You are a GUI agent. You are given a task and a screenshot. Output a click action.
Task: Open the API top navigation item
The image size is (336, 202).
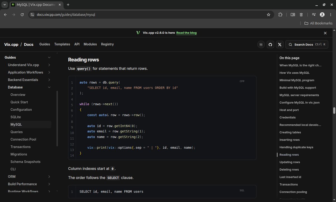tap(77, 44)
